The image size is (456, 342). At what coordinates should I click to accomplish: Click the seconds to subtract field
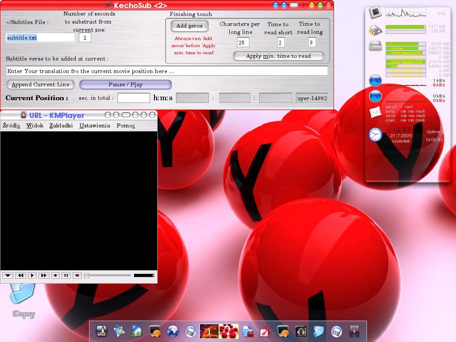click(x=85, y=37)
